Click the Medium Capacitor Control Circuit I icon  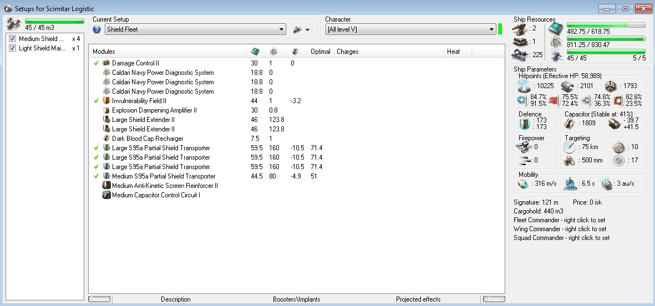[x=106, y=195]
